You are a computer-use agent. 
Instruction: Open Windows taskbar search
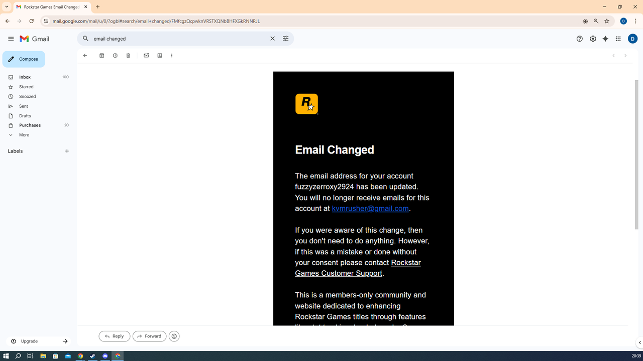18,356
